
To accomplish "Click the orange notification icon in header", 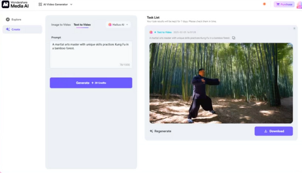I will point(264,4).
